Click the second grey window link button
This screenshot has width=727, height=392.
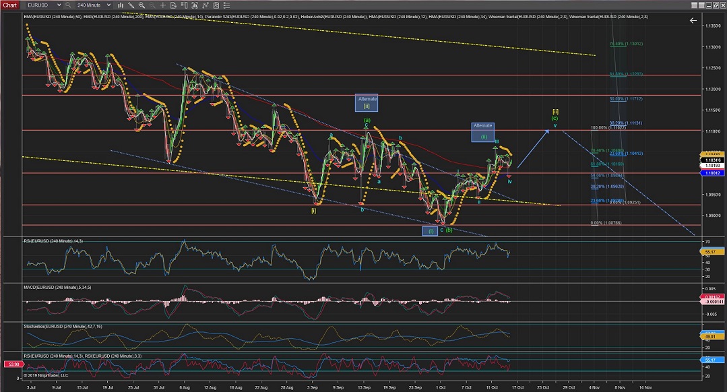click(x=701, y=5)
